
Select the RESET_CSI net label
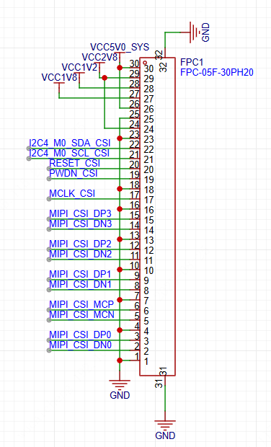(75, 163)
